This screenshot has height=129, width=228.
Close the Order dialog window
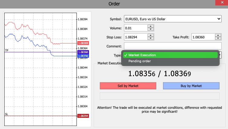222,2
